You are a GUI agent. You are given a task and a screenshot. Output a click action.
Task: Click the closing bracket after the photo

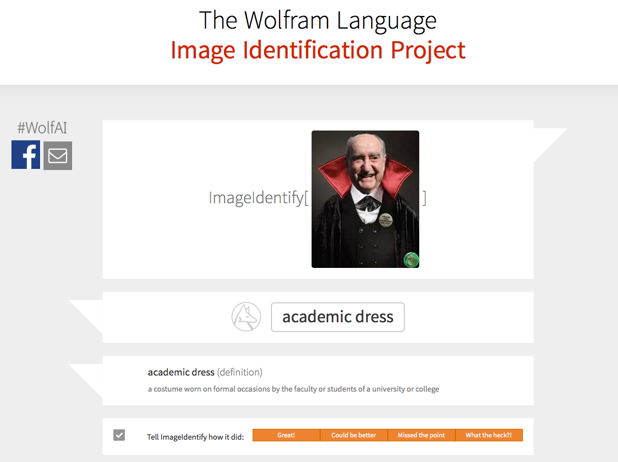(424, 198)
